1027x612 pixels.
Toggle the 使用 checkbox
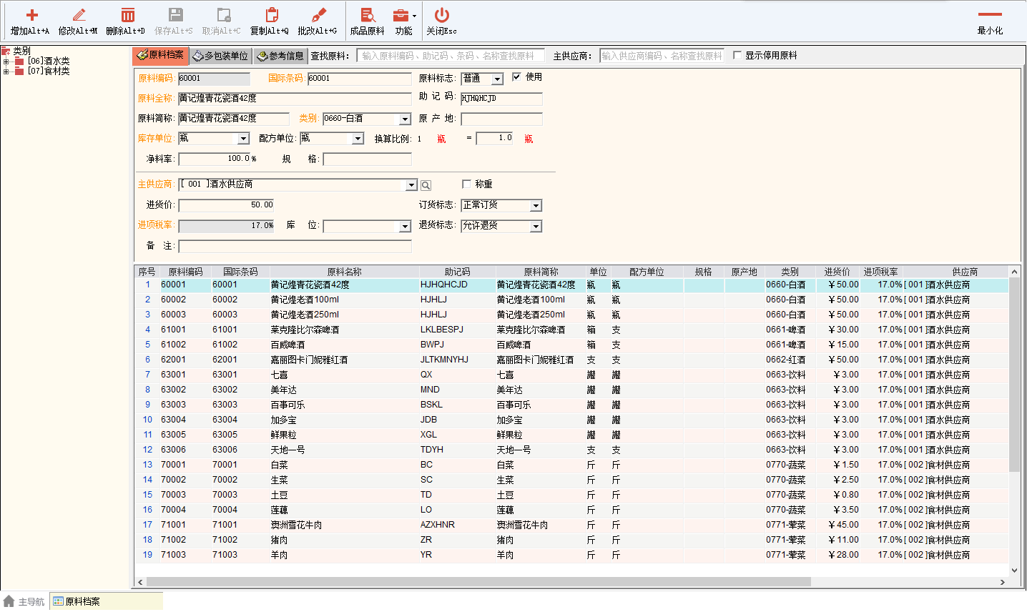516,77
